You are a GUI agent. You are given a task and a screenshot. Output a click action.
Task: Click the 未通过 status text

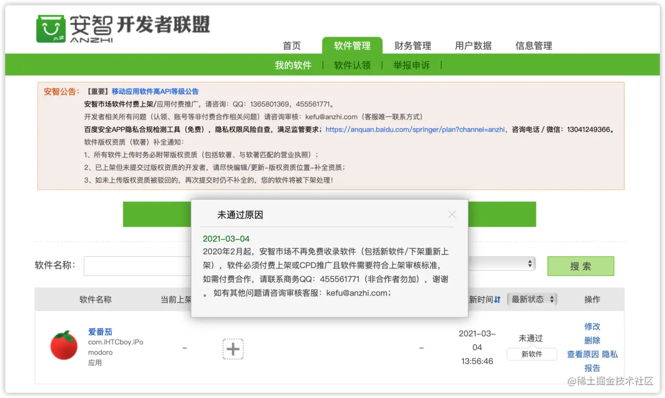tap(530, 338)
